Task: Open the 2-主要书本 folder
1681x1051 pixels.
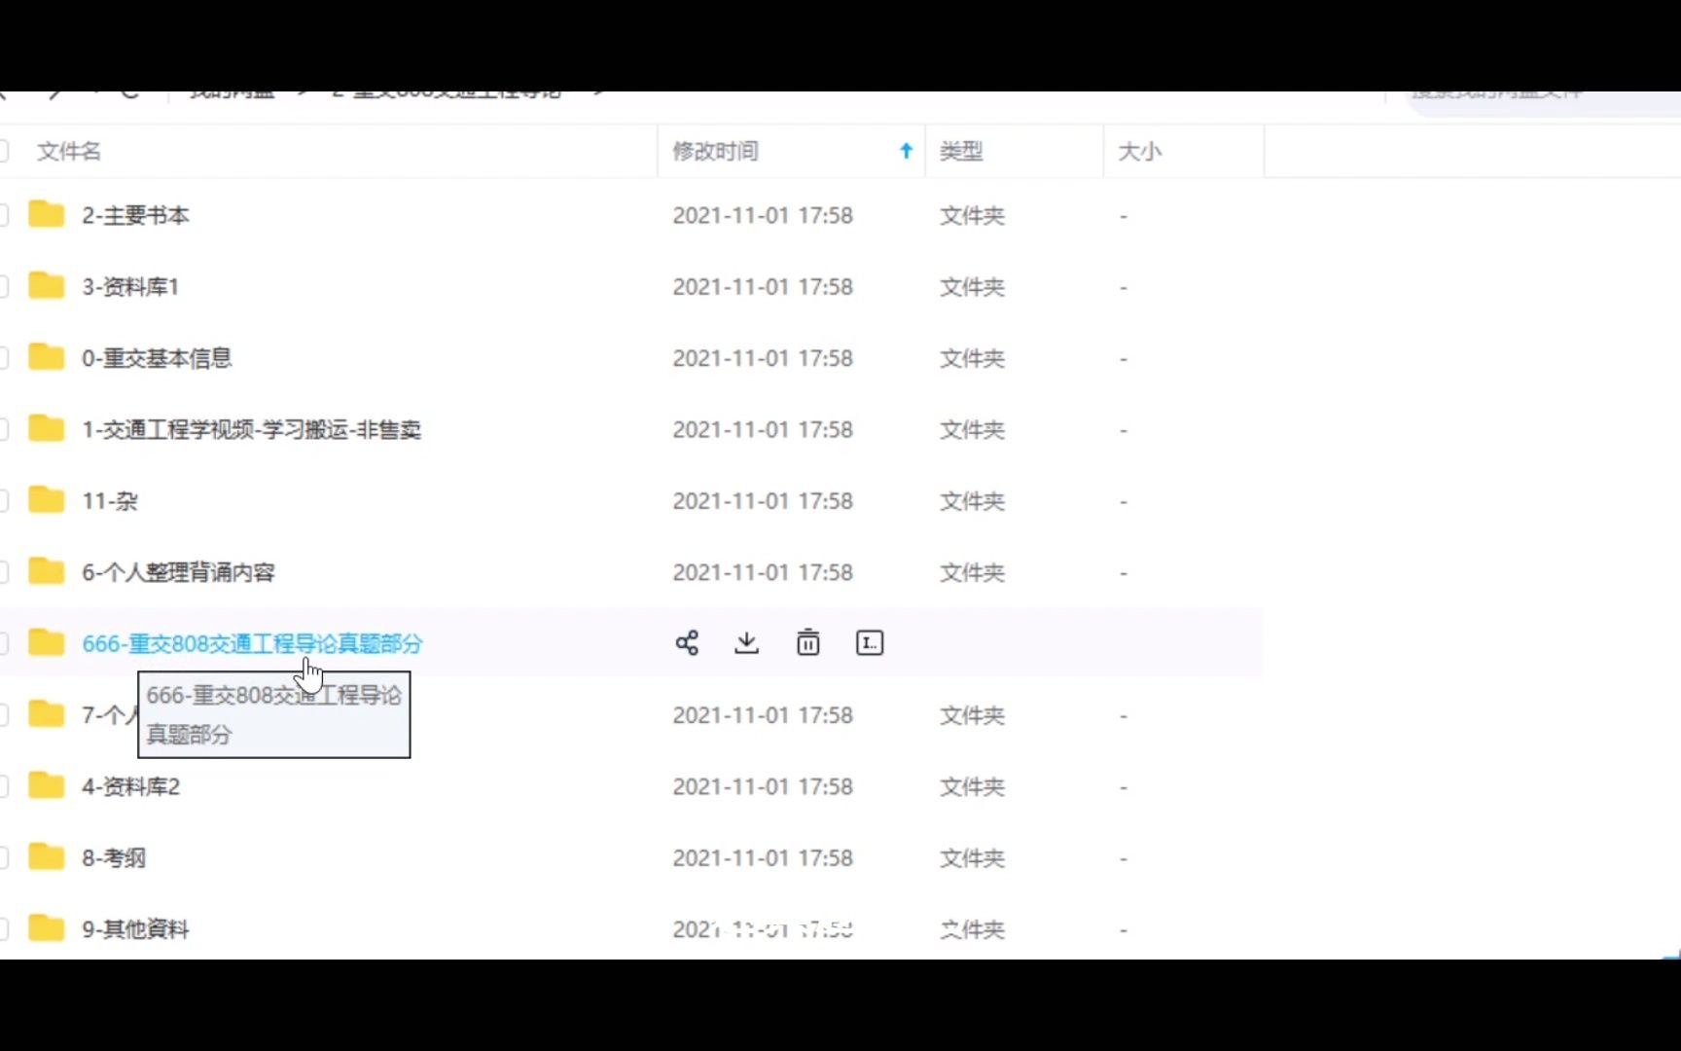Action: (135, 215)
